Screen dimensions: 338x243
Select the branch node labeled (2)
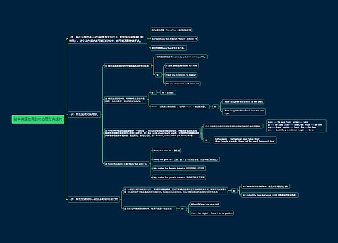click(84, 115)
